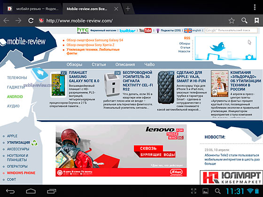Close the Mobile-review.com tab

pos(116,9)
